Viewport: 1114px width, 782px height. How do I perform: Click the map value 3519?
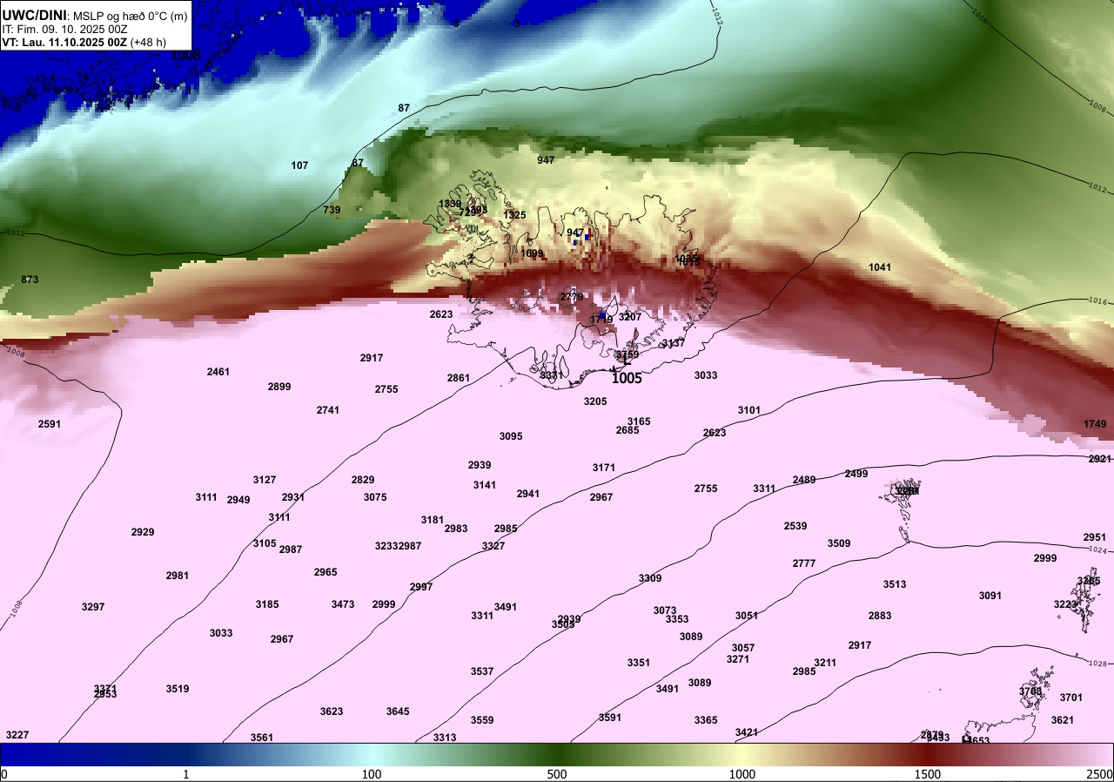click(x=178, y=689)
